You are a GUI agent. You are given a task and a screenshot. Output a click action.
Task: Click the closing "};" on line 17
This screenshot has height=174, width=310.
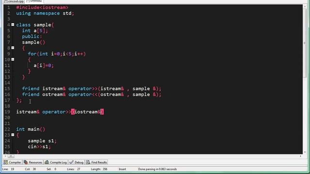[x=19, y=100]
